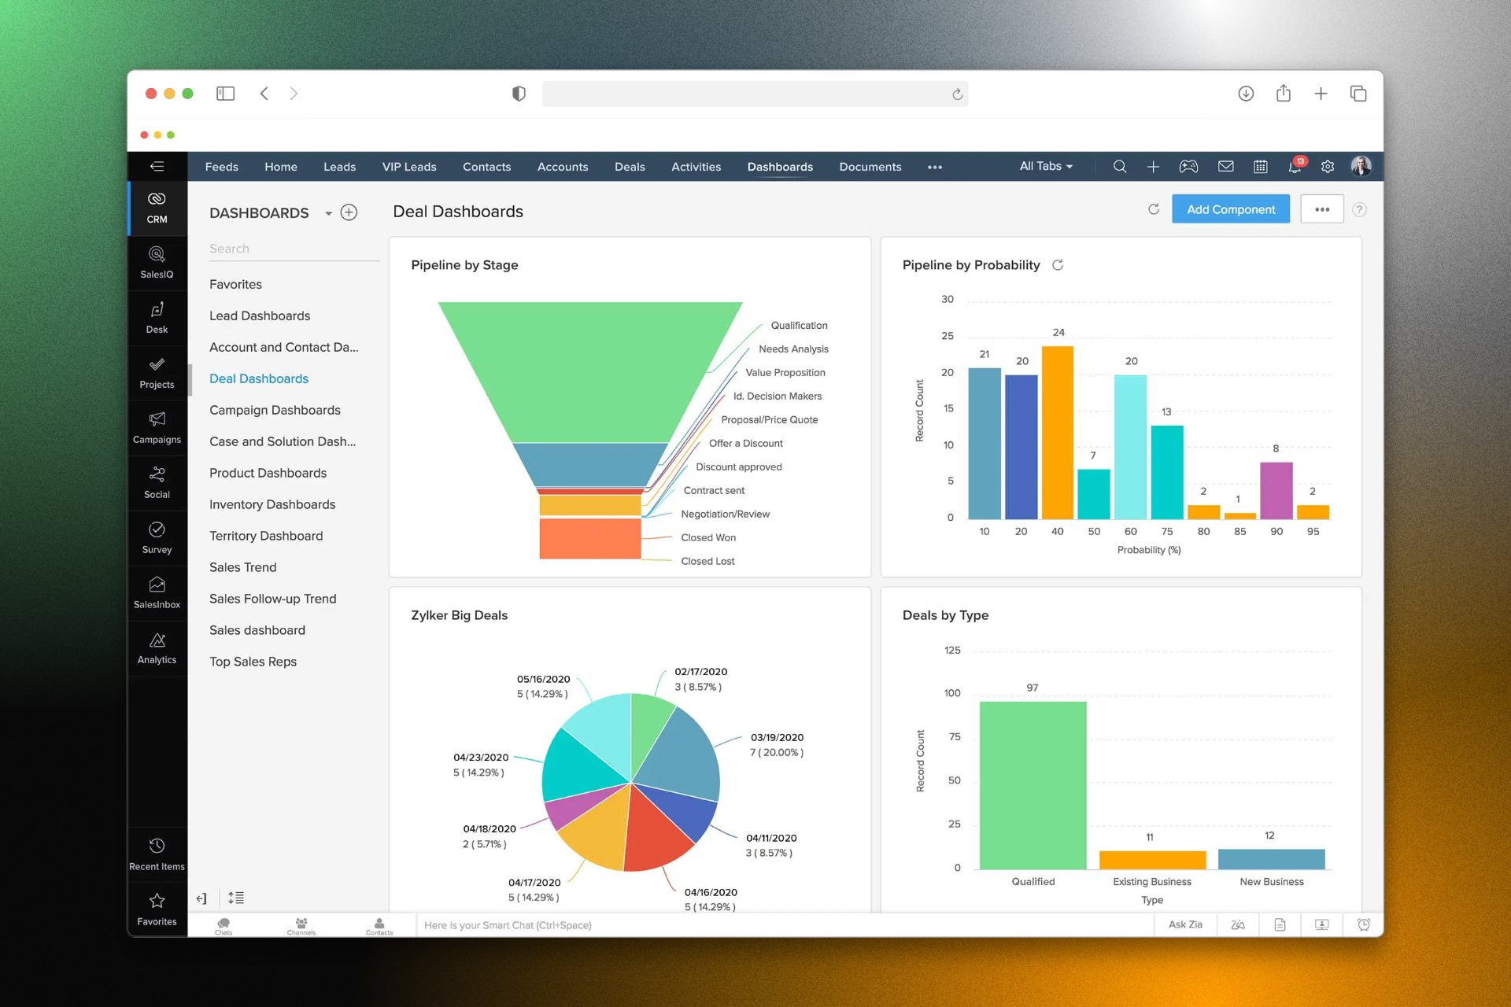Open the CRM app in sidebar
1511x1007 pixels.
157,208
